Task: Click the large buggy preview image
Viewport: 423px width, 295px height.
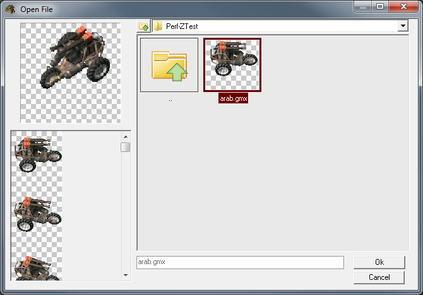Action: 71,72
